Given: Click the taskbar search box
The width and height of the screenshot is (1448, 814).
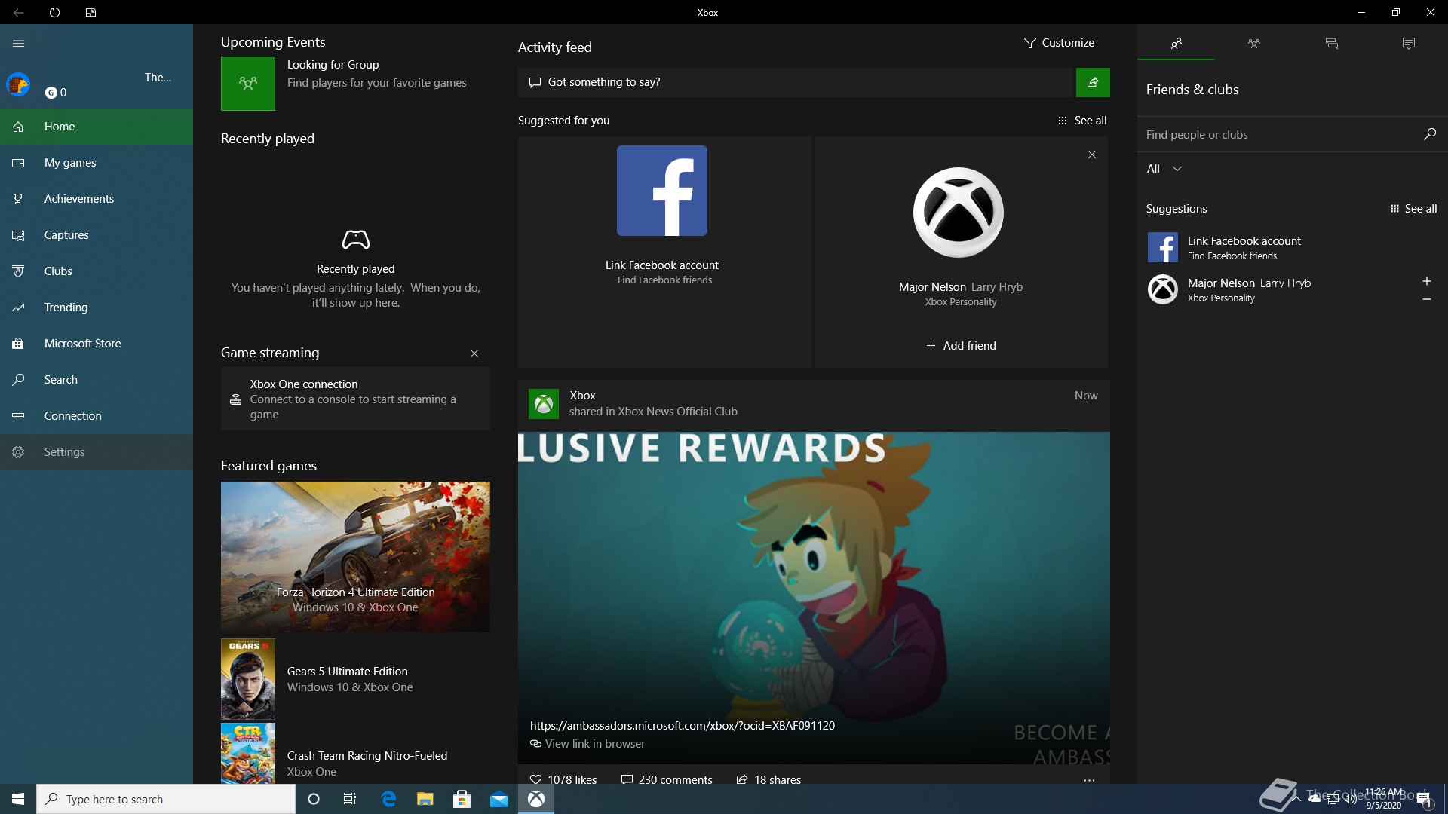Looking at the screenshot, I should click(x=166, y=799).
